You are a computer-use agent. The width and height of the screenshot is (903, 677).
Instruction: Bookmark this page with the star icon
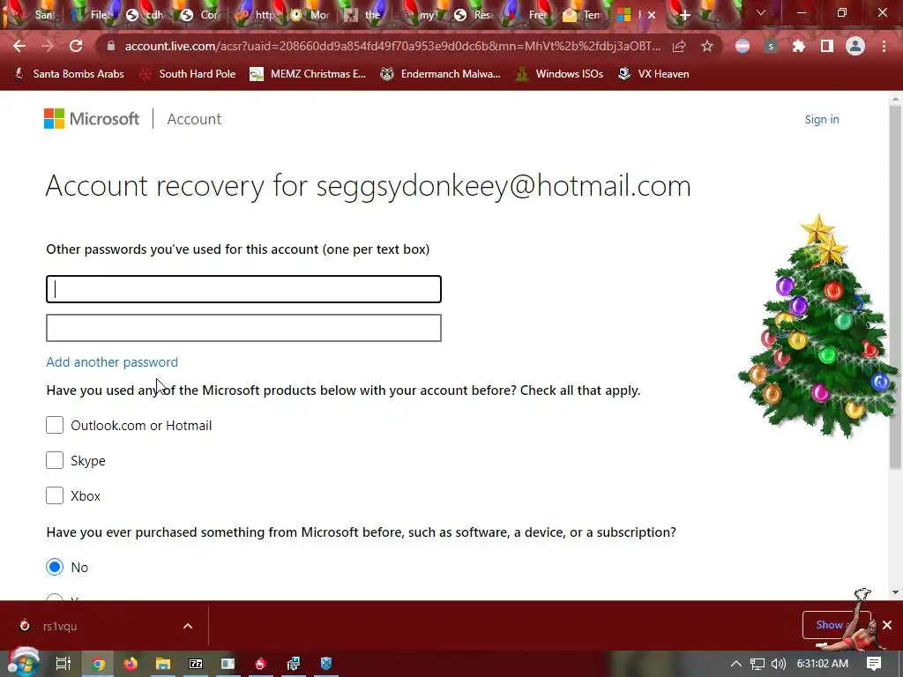click(x=707, y=46)
